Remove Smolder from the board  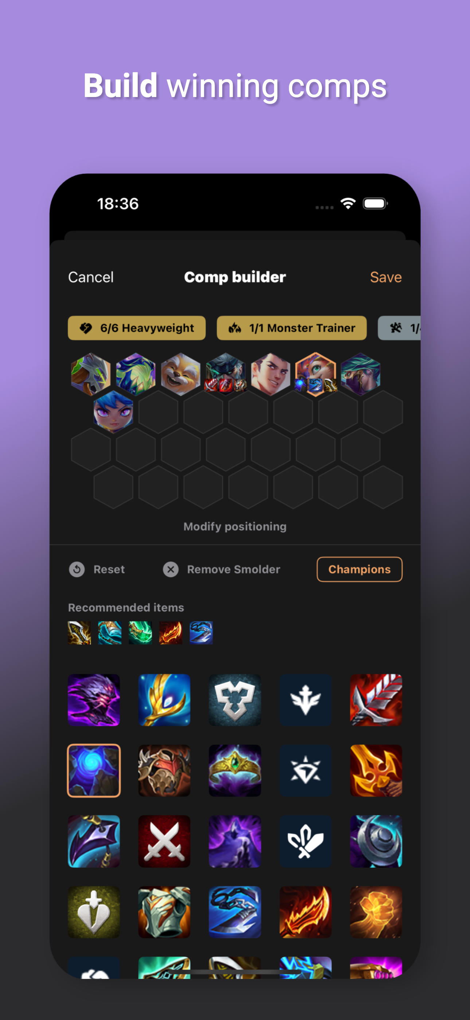(222, 569)
